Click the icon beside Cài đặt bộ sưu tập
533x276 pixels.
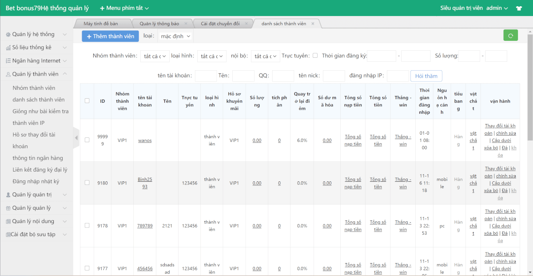pos(8,234)
